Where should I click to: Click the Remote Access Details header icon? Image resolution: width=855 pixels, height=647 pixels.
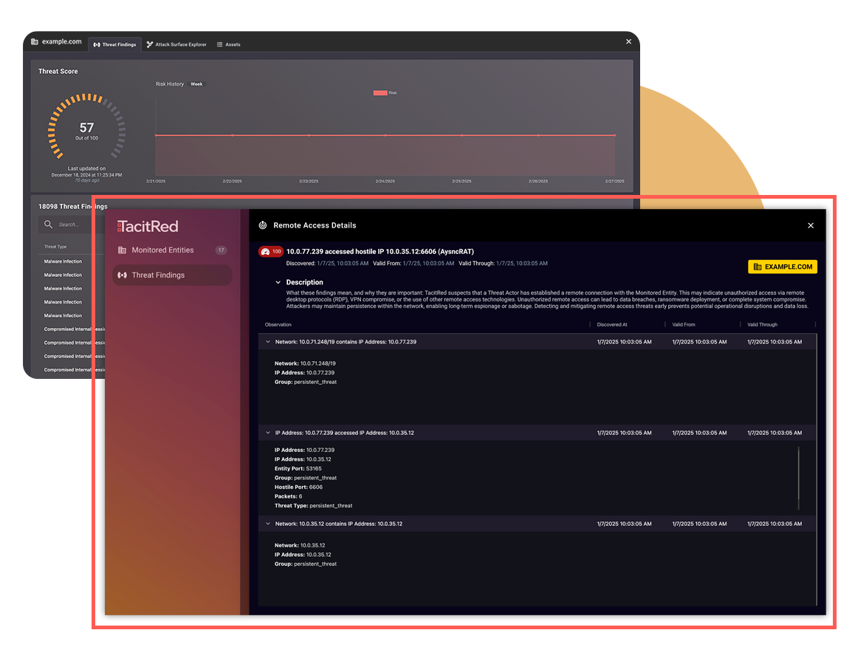(x=263, y=225)
